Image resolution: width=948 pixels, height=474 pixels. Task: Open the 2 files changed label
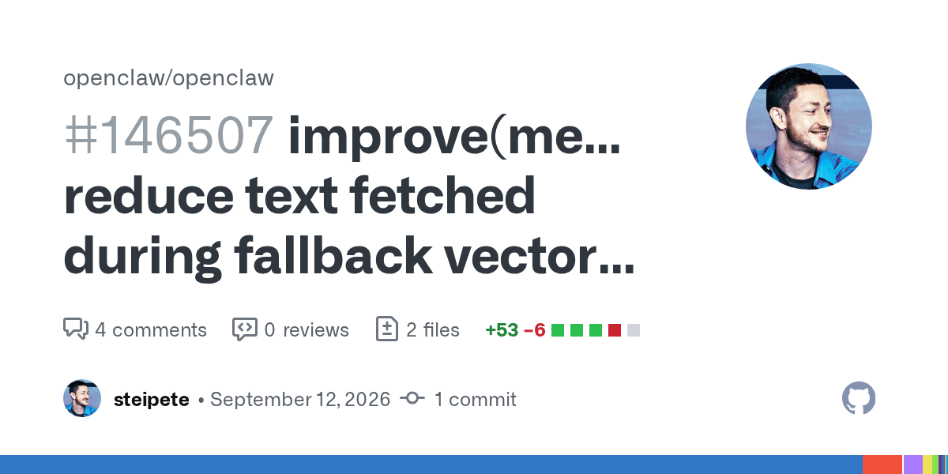tap(433, 329)
